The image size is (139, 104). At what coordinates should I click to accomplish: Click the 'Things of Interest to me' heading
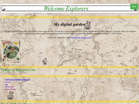[18, 70]
